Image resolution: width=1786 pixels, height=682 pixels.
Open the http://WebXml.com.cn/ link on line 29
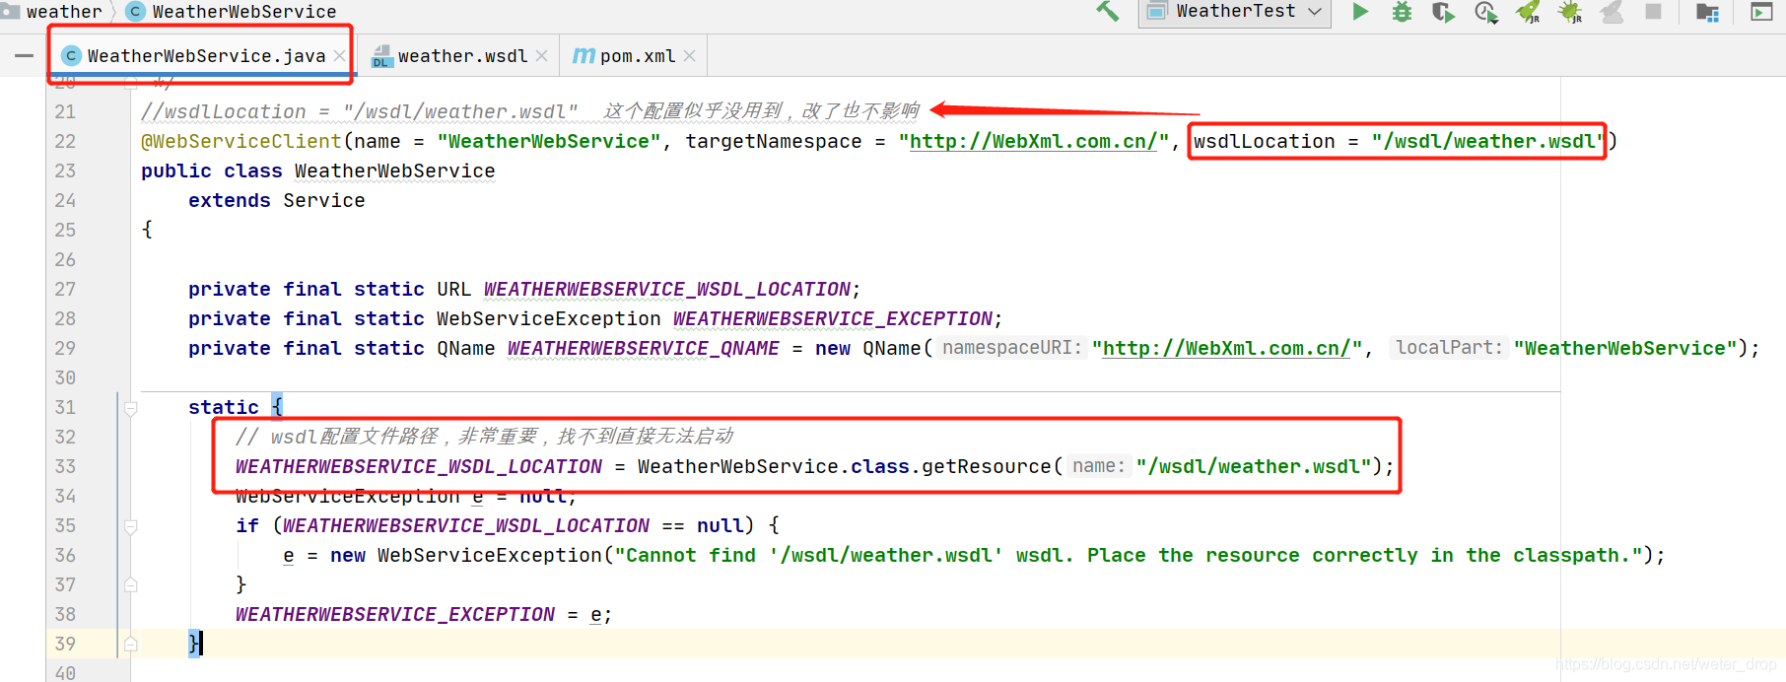click(x=1226, y=348)
